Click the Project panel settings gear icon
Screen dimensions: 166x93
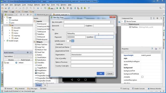(x=28, y=15)
